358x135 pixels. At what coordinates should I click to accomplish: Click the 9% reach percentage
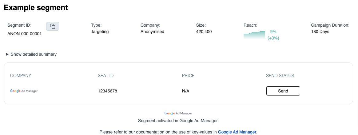click(273, 32)
